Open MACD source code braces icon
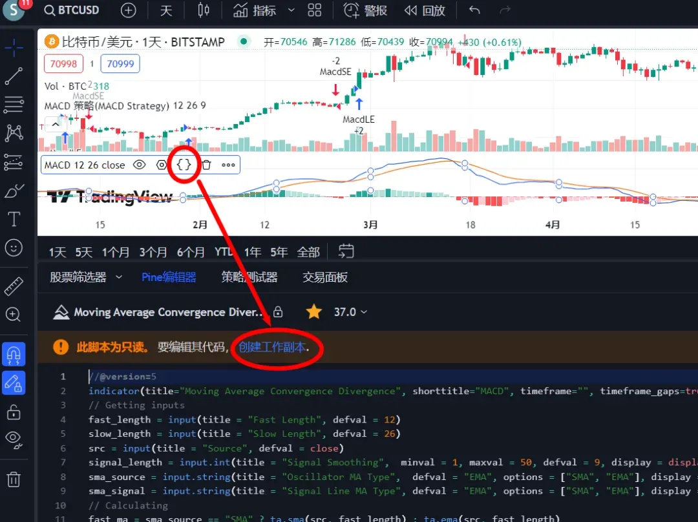The width and height of the screenshot is (698, 522). [x=184, y=165]
